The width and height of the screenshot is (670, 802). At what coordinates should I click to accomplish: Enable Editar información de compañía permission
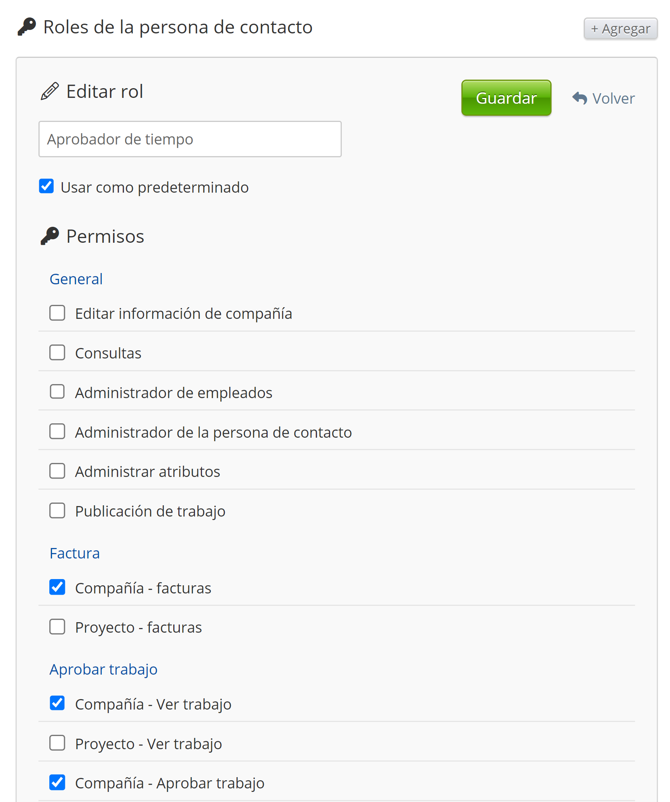pyautogui.click(x=57, y=313)
